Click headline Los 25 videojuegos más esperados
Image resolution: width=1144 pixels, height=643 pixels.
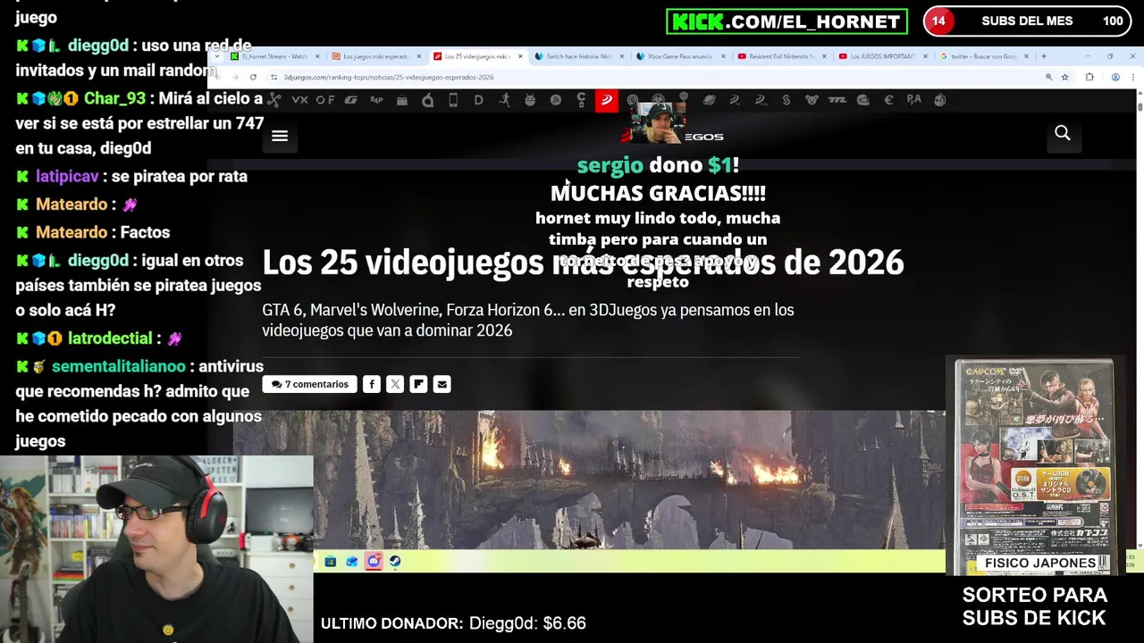(x=583, y=263)
